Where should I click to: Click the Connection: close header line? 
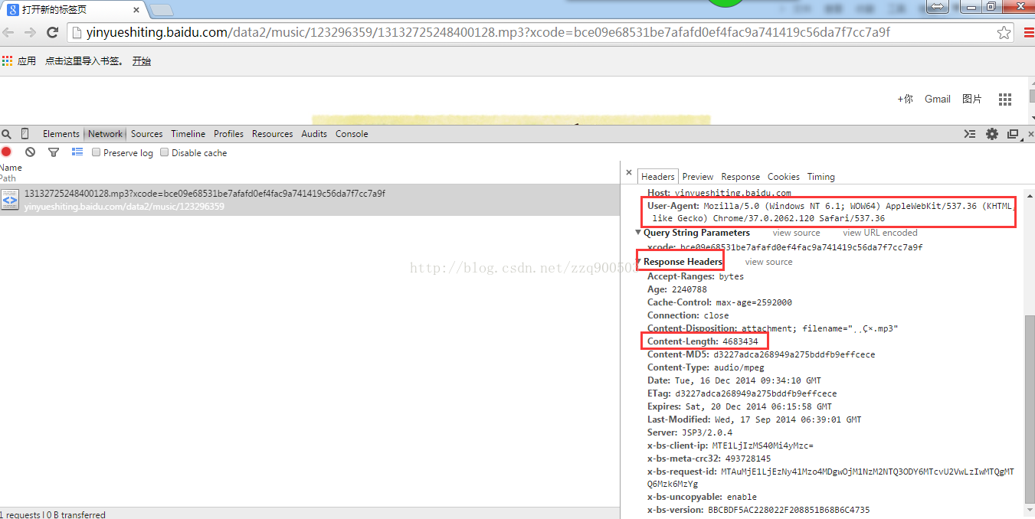688,315
